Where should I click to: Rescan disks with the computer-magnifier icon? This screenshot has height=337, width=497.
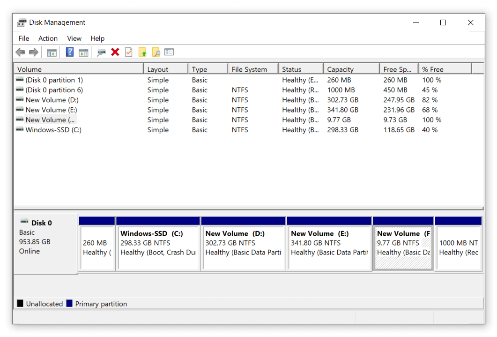[100, 52]
